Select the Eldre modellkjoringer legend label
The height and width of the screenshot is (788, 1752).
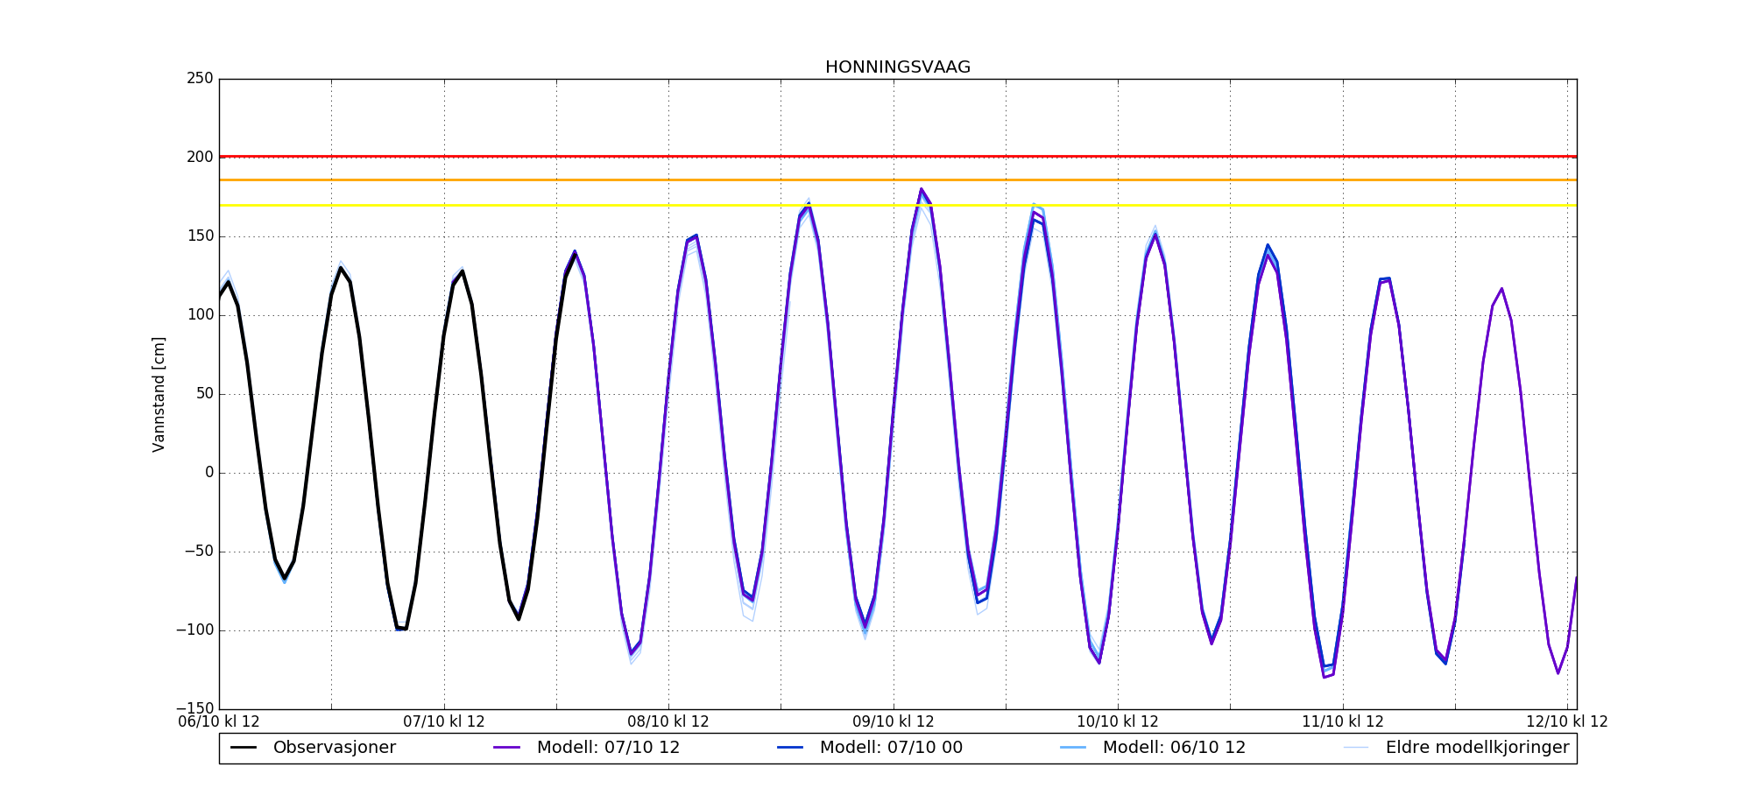point(1477,748)
